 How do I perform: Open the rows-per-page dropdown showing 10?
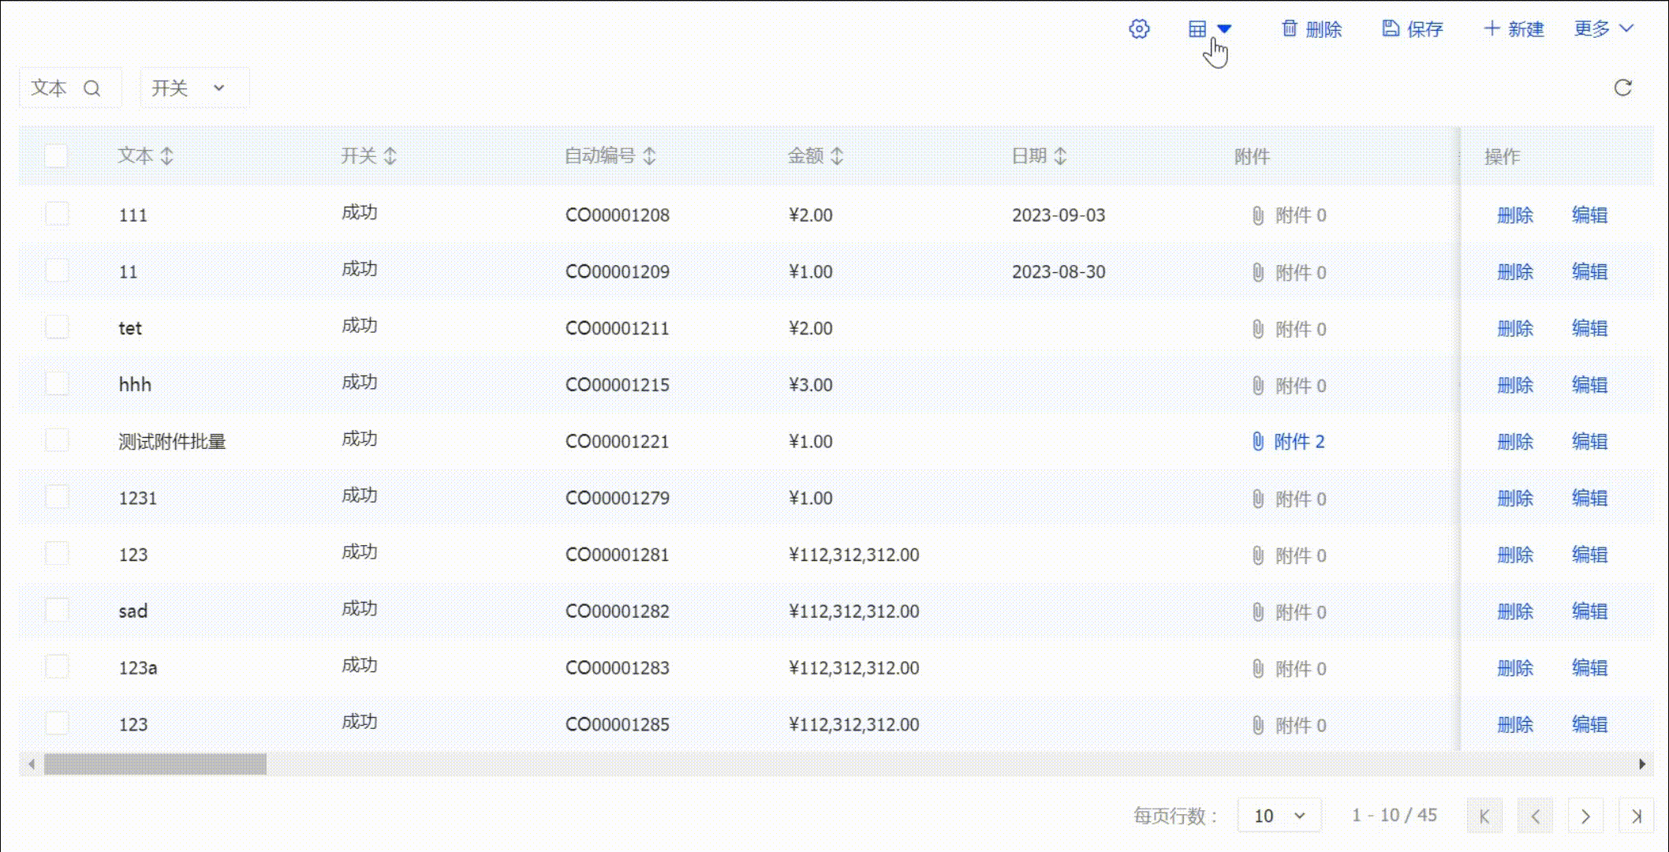pos(1279,816)
